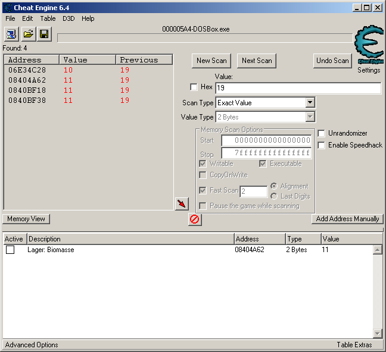Screen dimensions: 386x352
Task: Click the save floppy disk icon
Action: (x=44, y=34)
